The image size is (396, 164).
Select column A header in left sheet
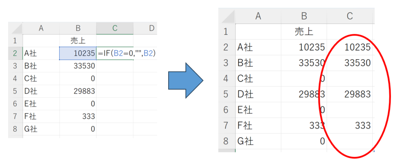pyautogui.click(x=41, y=28)
